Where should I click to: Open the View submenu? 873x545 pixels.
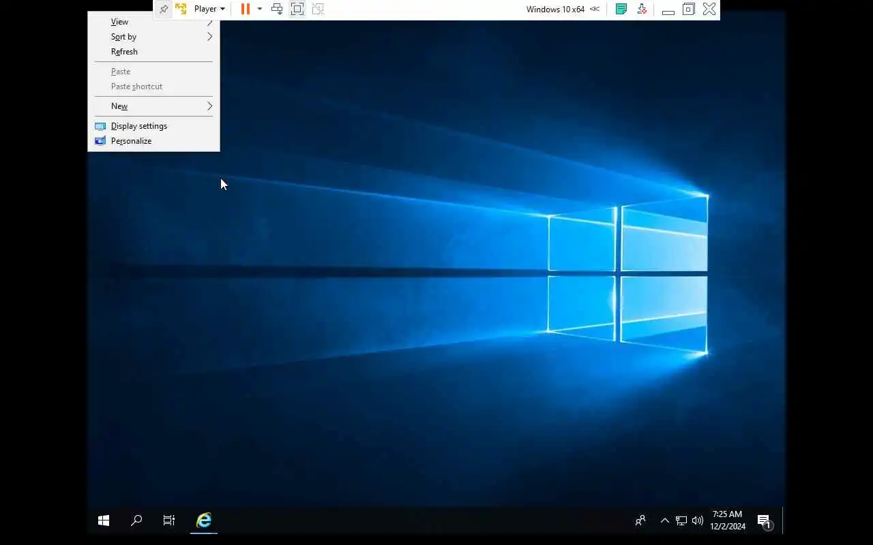153,22
